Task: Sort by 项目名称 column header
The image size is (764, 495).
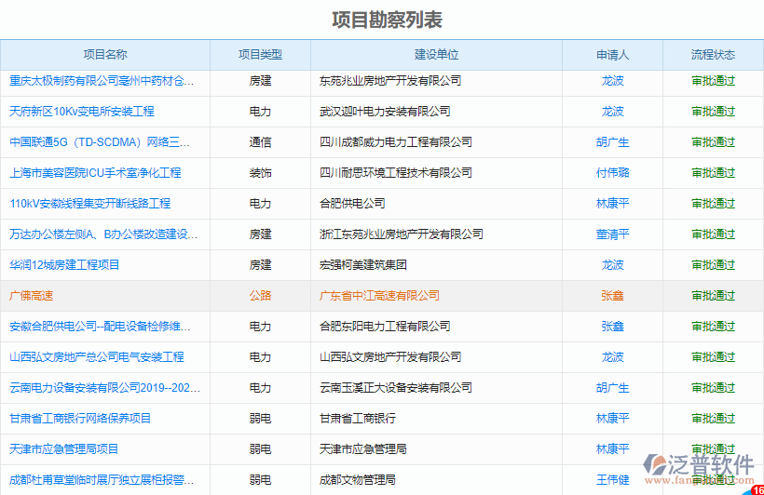Action: pyautogui.click(x=105, y=55)
